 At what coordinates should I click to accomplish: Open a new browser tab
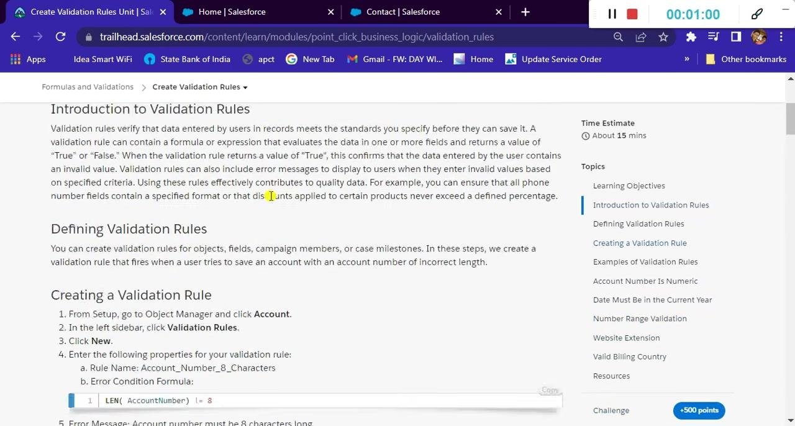click(x=525, y=12)
